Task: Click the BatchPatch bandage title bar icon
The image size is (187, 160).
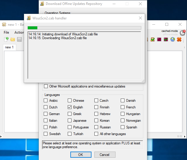Action: click(4, 24)
